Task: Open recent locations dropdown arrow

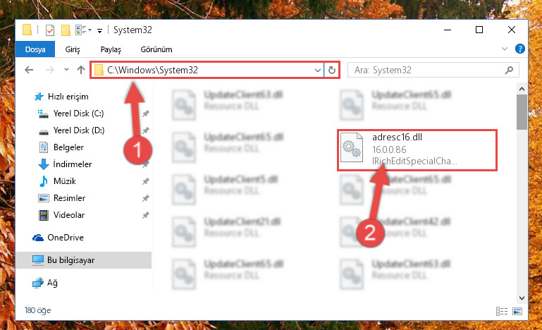Action: pyautogui.click(x=66, y=70)
